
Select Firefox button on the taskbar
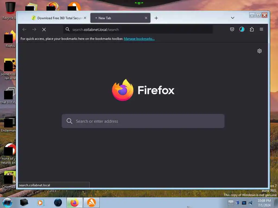pos(74,203)
